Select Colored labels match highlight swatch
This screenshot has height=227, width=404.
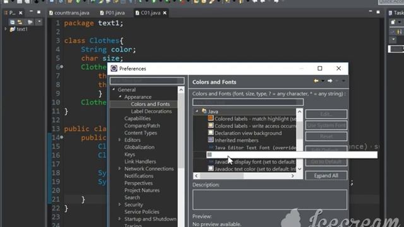210,118
